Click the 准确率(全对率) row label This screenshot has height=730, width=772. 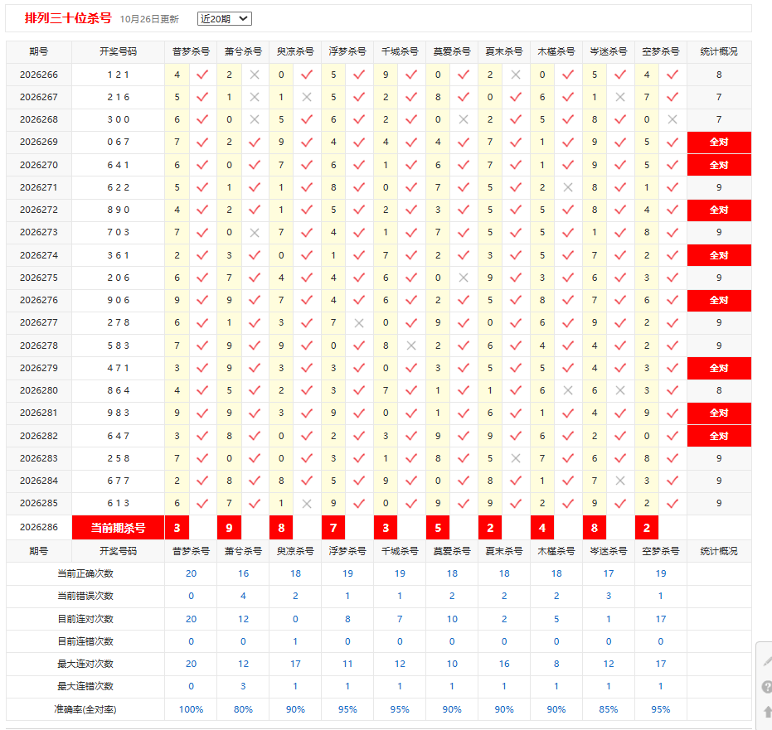pos(85,709)
